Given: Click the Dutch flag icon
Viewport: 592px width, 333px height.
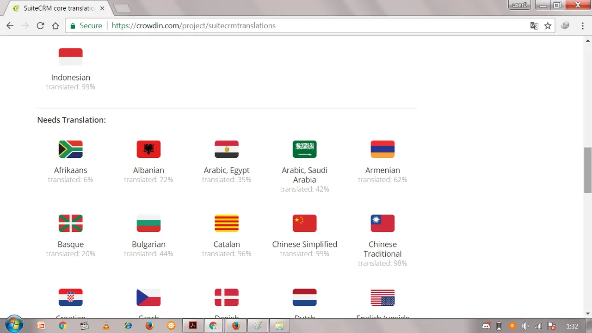Looking at the screenshot, I should click(305, 297).
